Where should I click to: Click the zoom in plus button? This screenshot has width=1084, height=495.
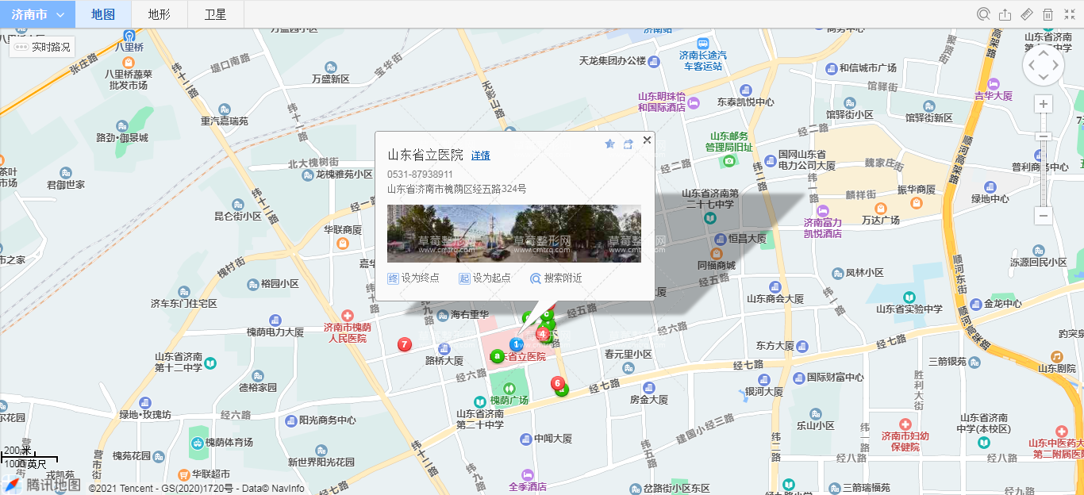(x=1044, y=104)
